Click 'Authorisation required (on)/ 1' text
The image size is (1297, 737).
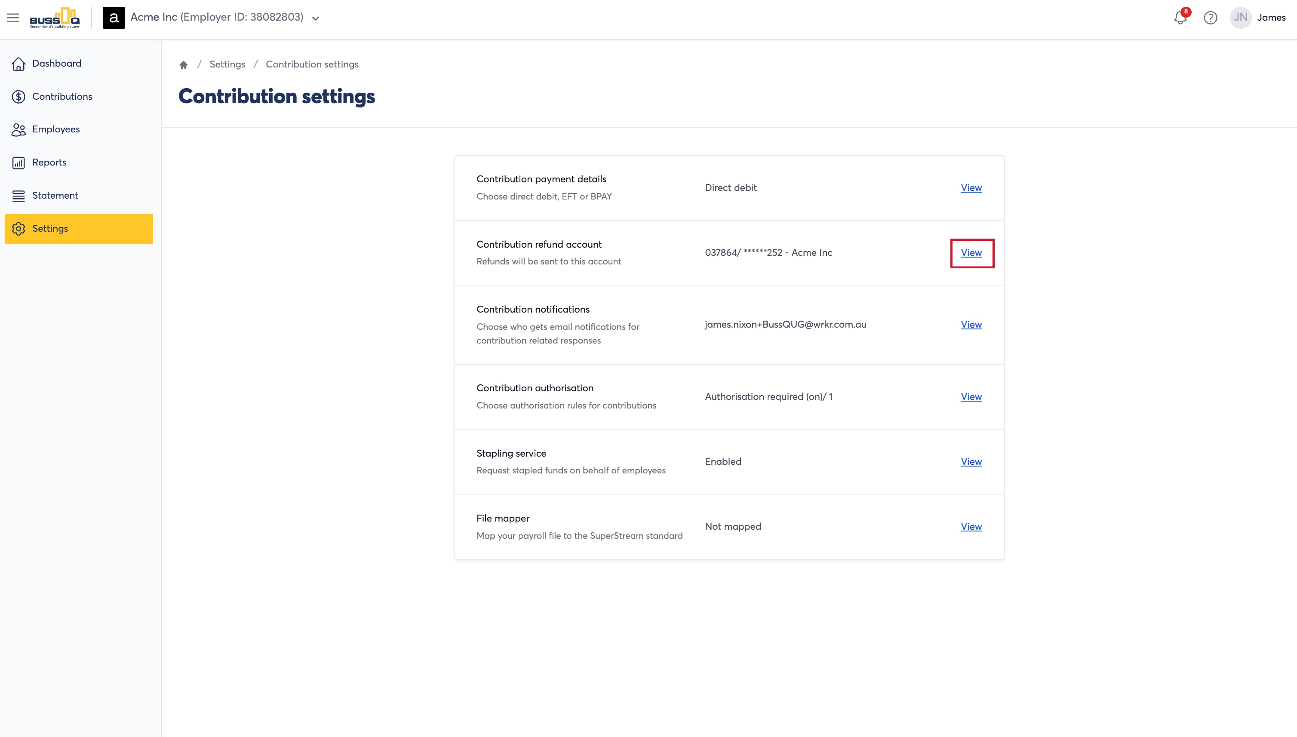click(768, 397)
